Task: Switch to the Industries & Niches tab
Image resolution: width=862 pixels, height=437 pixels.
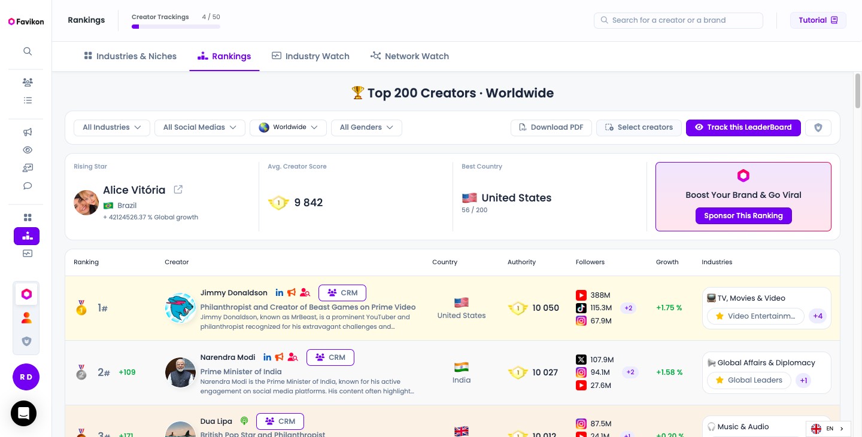Action: pyautogui.click(x=130, y=56)
